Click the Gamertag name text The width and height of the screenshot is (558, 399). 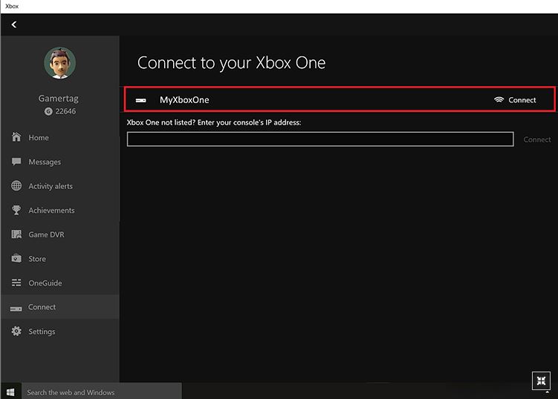[59, 99]
